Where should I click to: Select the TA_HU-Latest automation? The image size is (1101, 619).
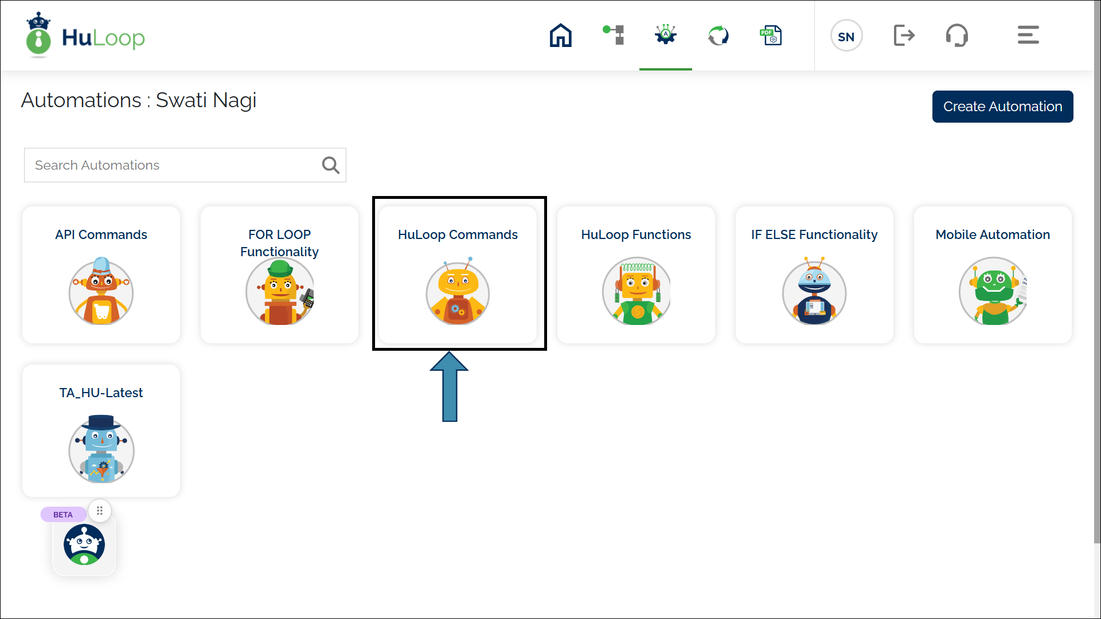[x=101, y=430]
